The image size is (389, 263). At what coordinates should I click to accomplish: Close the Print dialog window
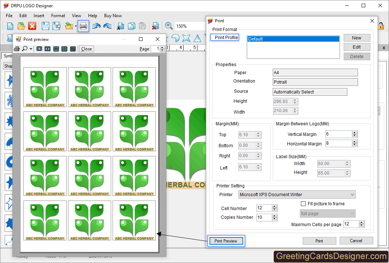pos(372,21)
